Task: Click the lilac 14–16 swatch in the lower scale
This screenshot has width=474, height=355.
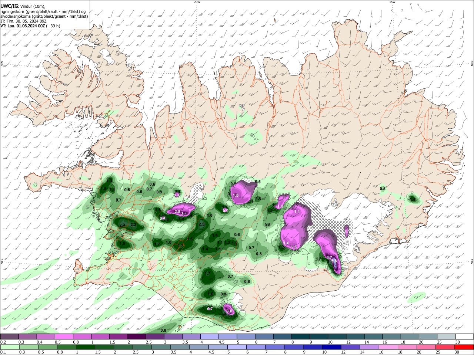Action: (x=369, y=347)
